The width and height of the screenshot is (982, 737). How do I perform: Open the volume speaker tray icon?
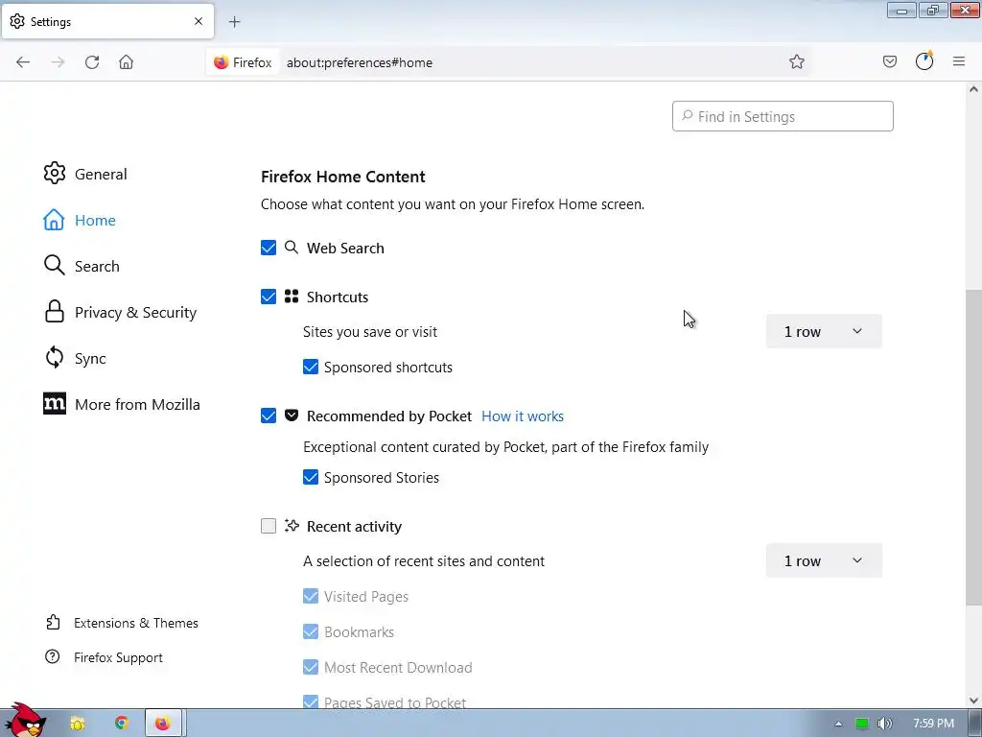point(884,724)
